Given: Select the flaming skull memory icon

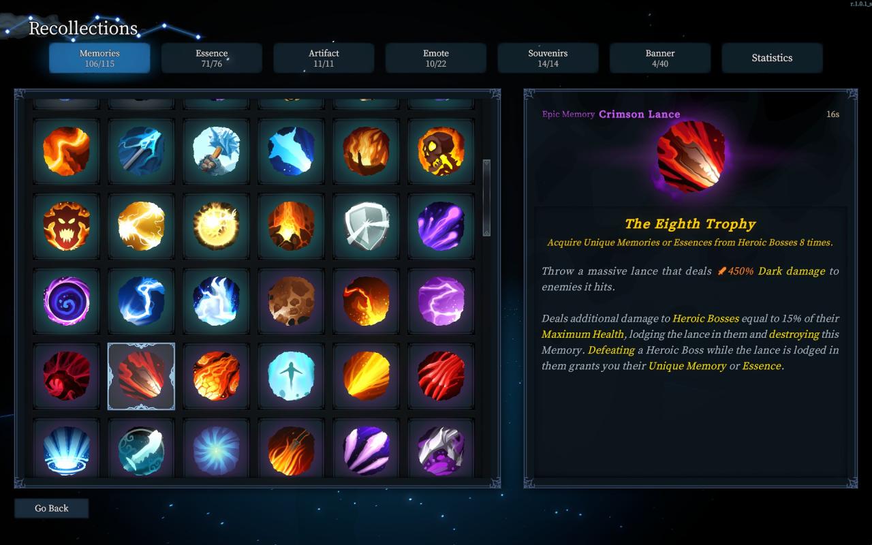Looking at the screenshot, I should [x=441, y=151].
